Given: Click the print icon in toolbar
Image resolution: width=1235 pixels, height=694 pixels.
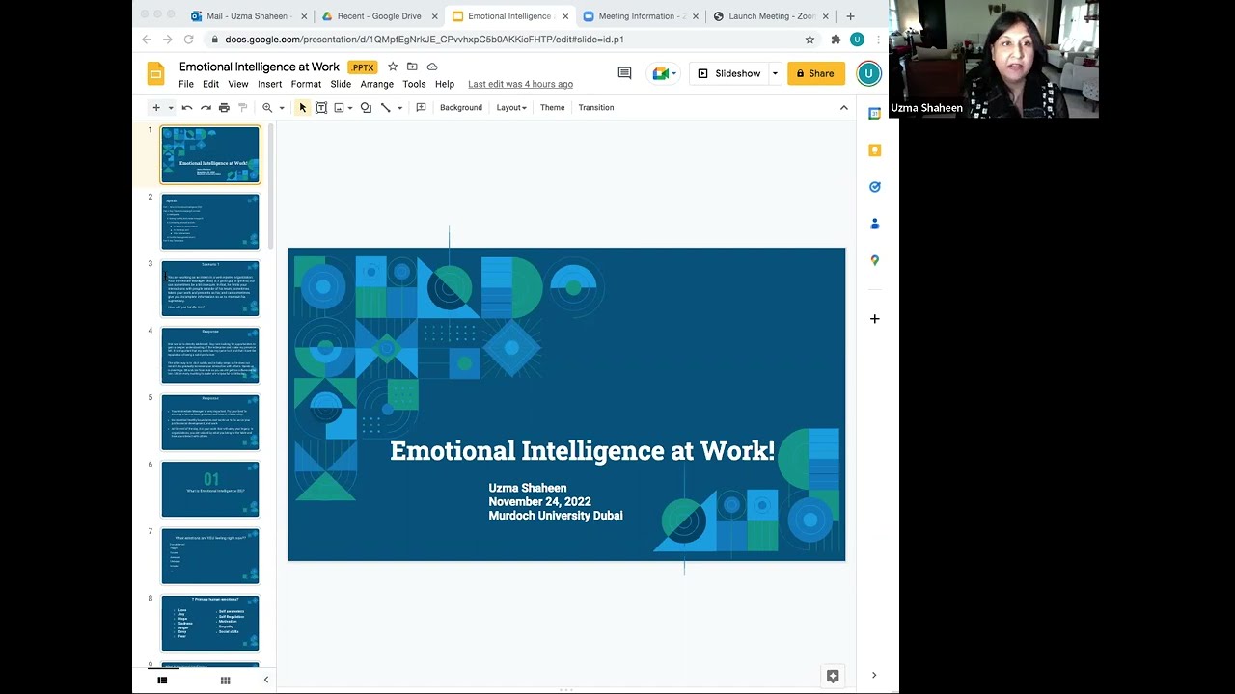Looking at the screenshot, I should (224, 108).
